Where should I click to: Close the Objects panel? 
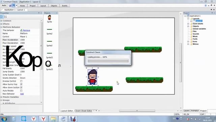(x=57, y=13)
